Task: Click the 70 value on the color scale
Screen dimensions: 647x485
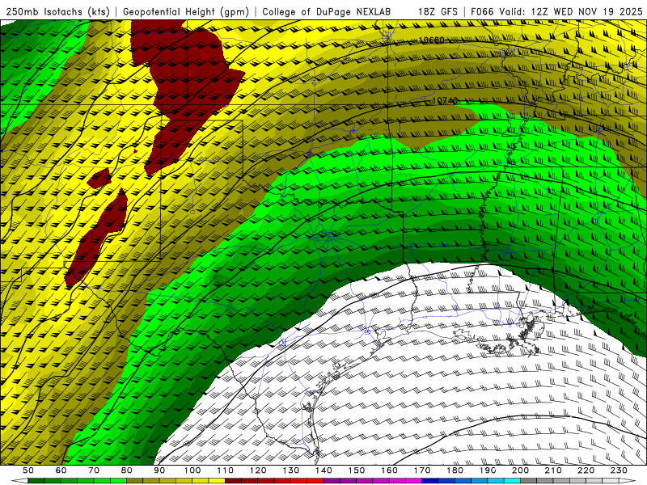Action: (x=94, y=470)
